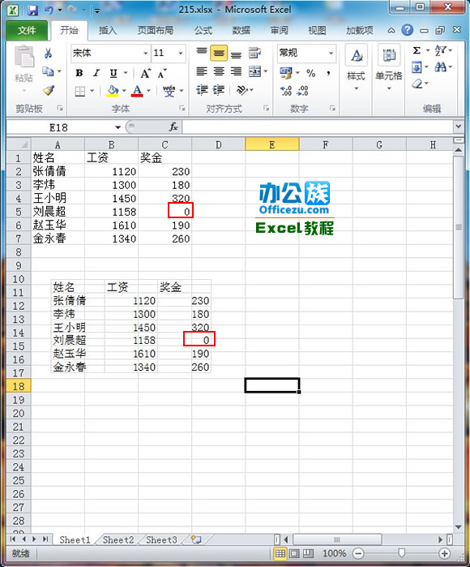Screen dimensions: 470x567
Task: Apply the yellow fill color bucket
Action: click(x=113, y=91)
